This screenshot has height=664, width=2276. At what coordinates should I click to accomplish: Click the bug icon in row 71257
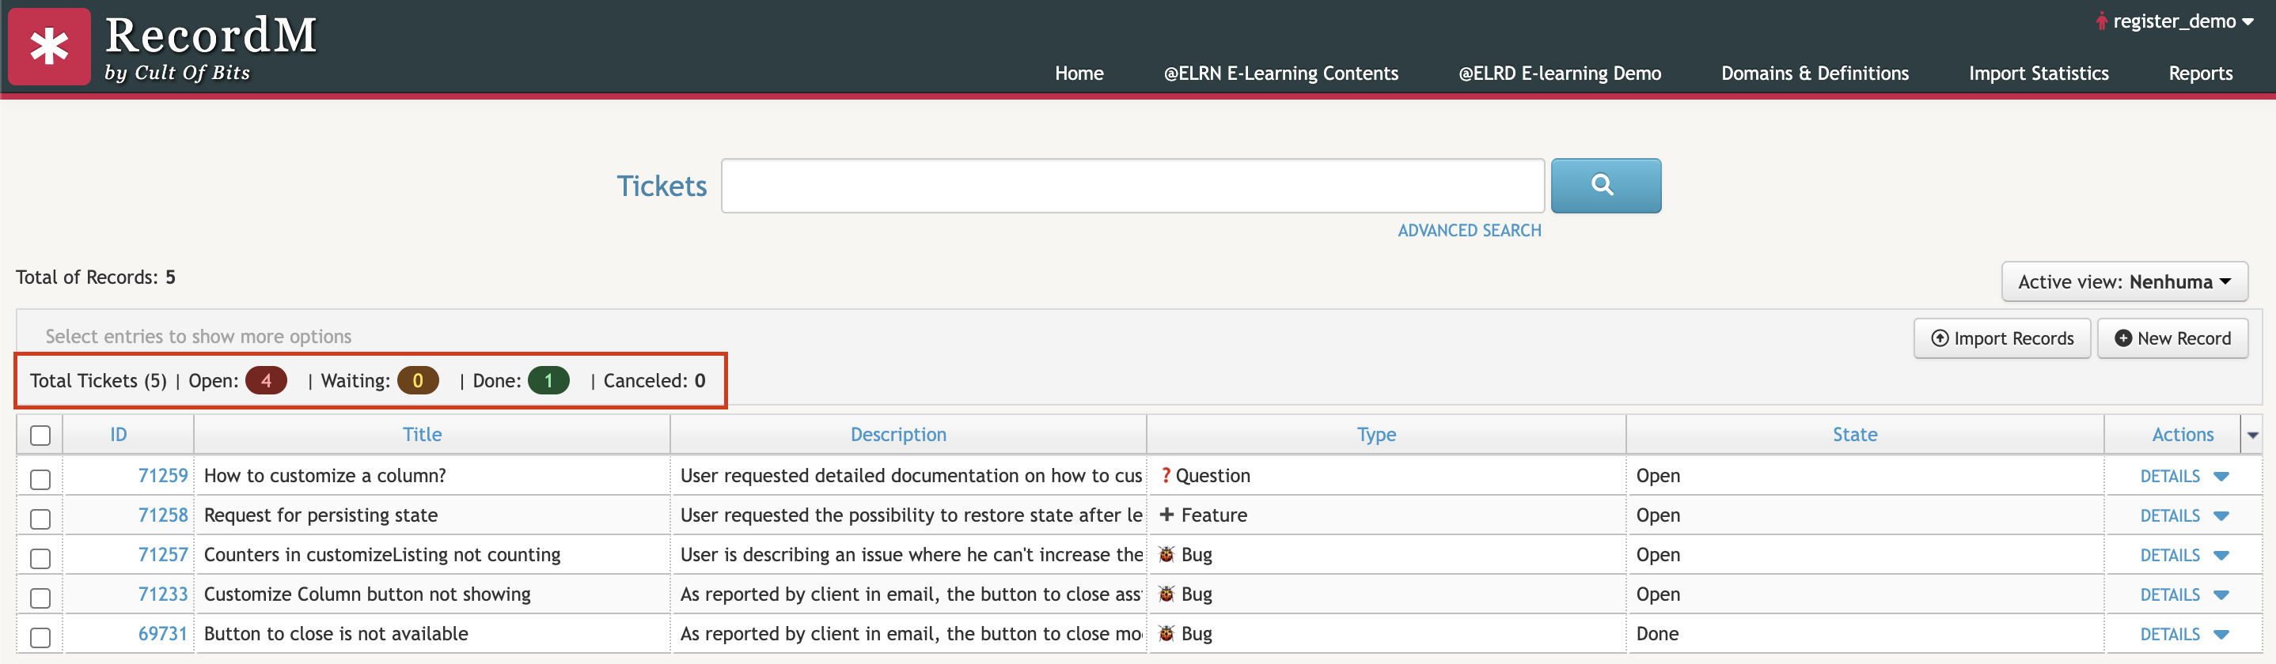tap(1166, 554)
